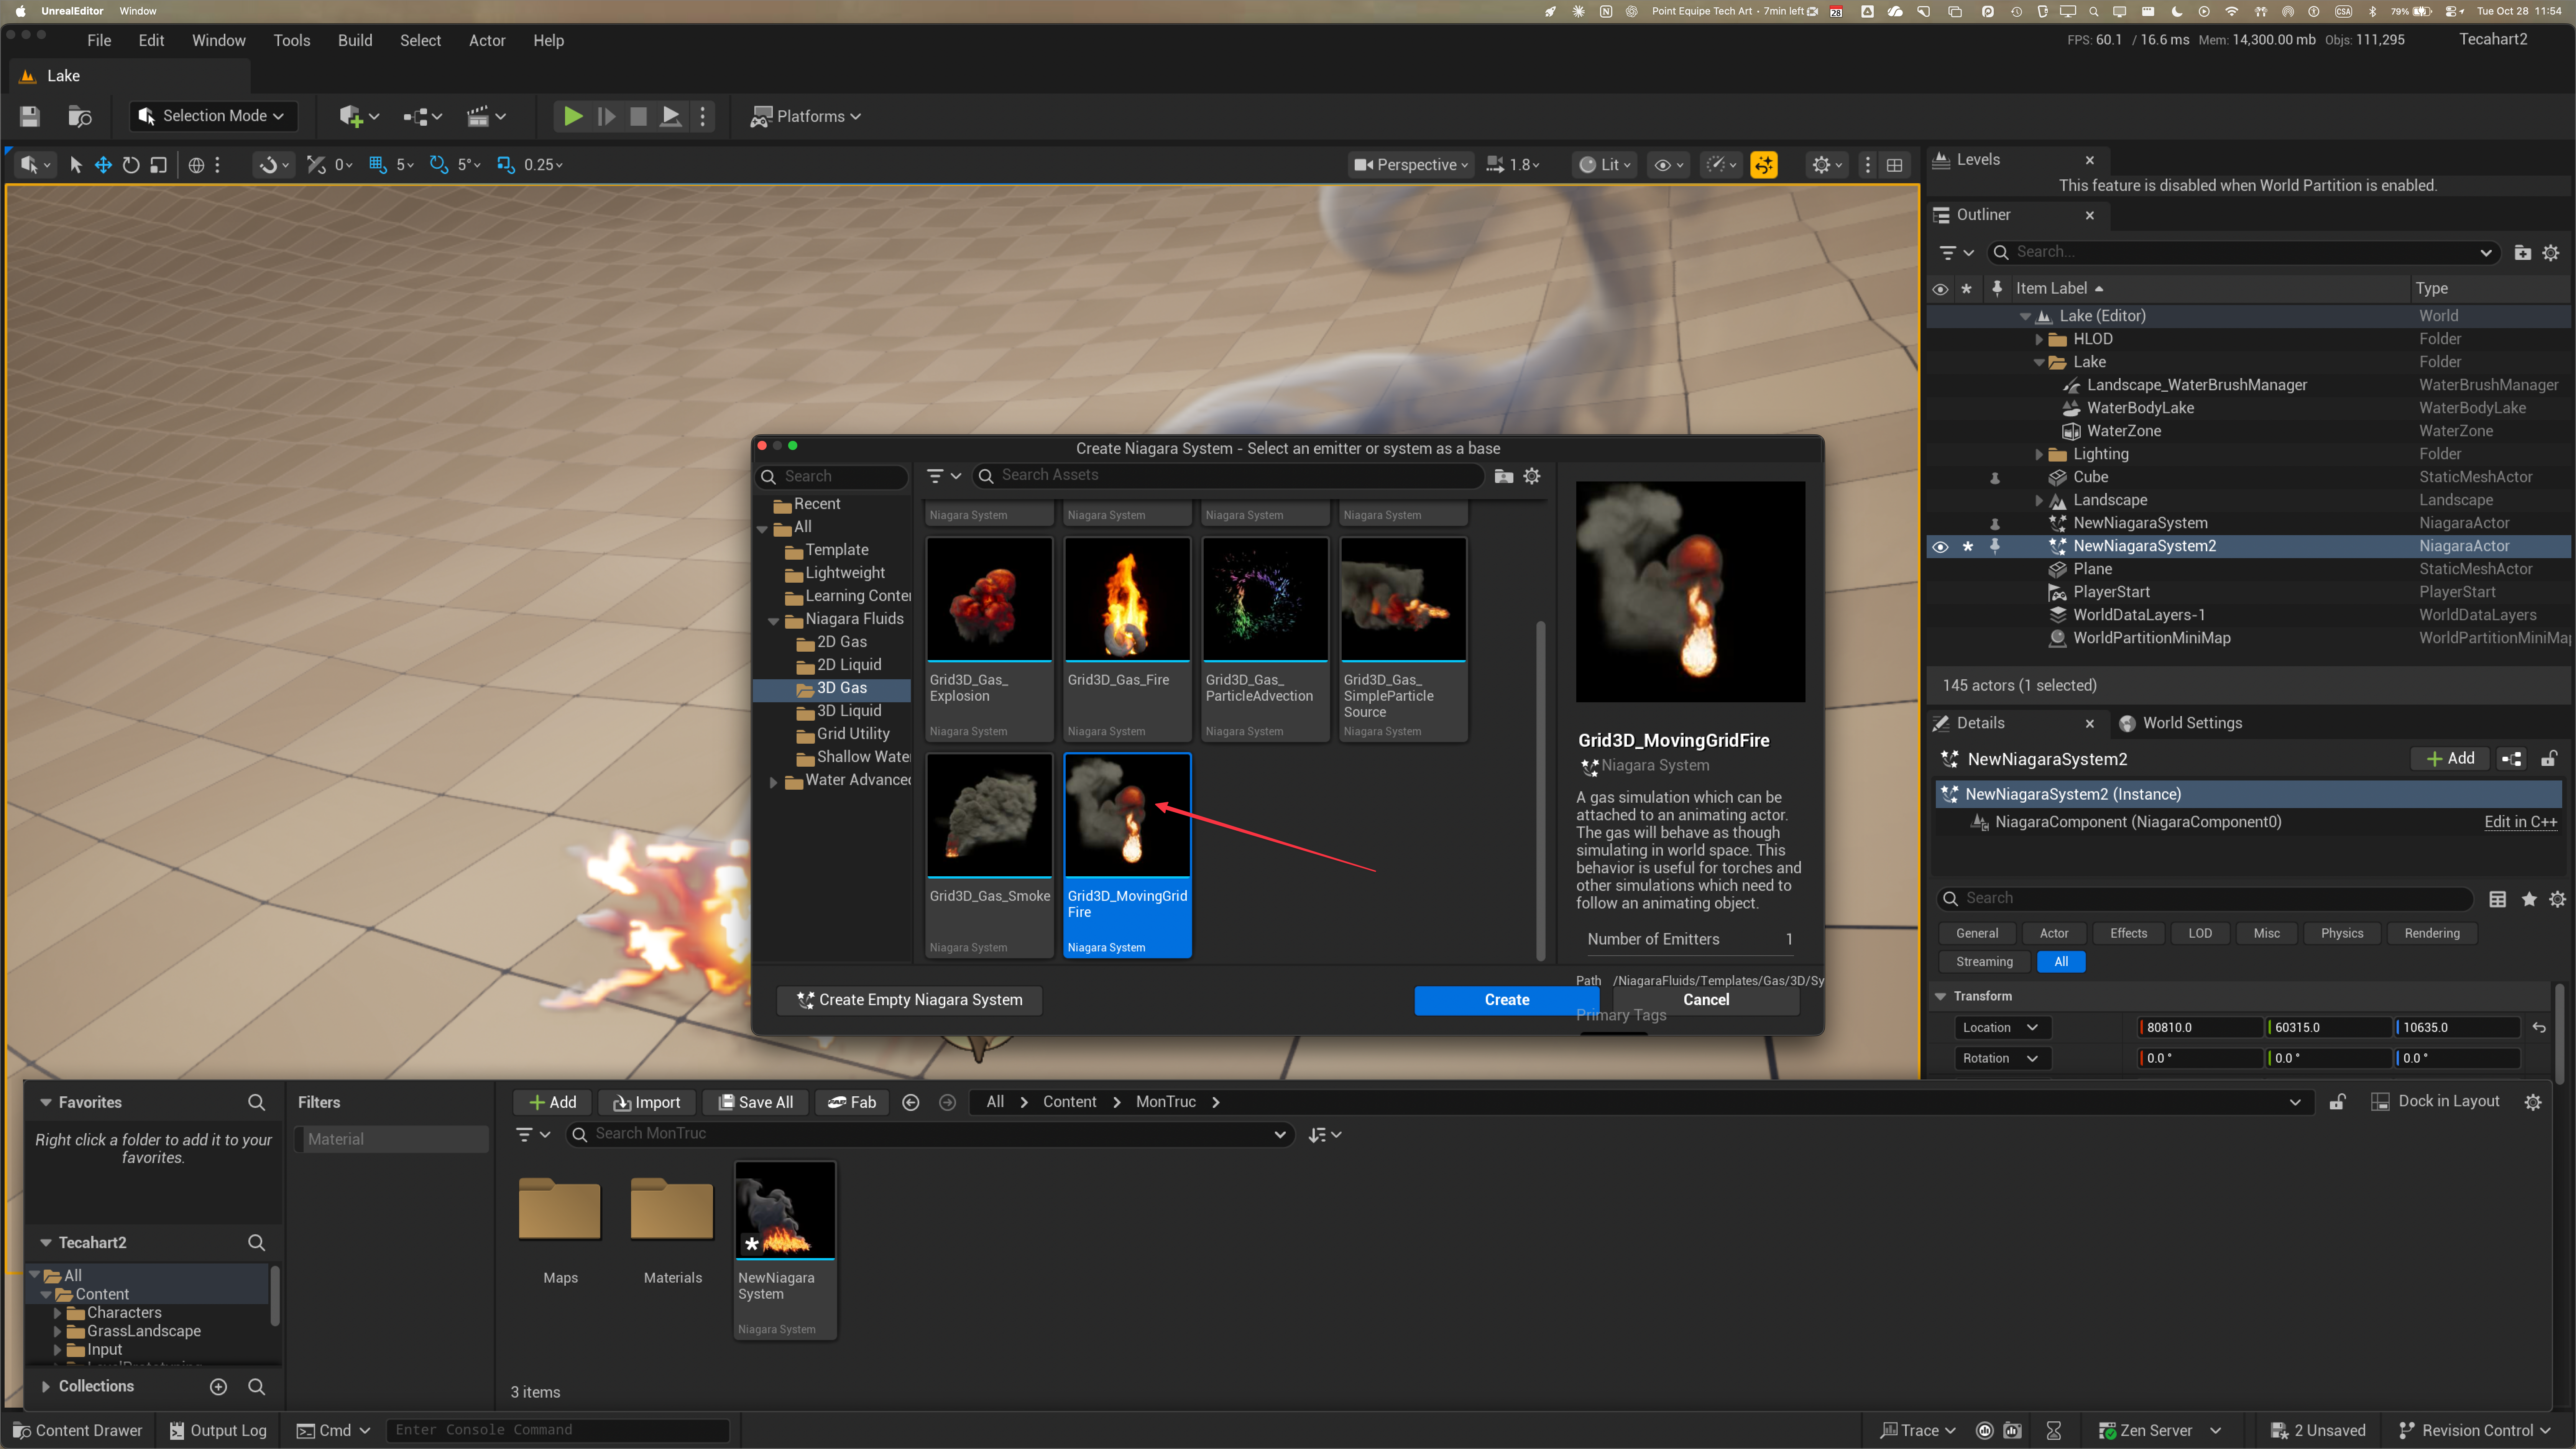Collapse the Transform section
2576x1449 pixels.
point(1941,996)
